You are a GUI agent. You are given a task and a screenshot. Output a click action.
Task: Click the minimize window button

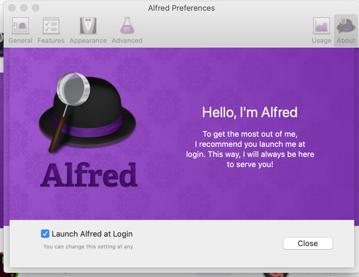[x=24, y=8]
